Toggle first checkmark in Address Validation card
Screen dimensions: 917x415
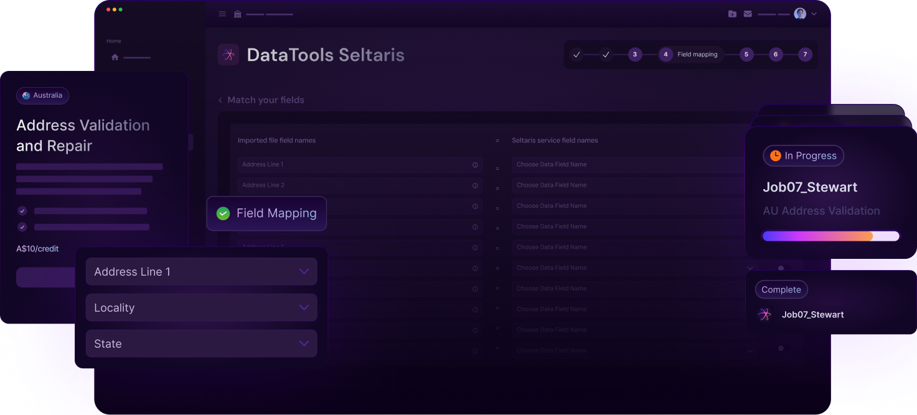click(x=22, y=211)
